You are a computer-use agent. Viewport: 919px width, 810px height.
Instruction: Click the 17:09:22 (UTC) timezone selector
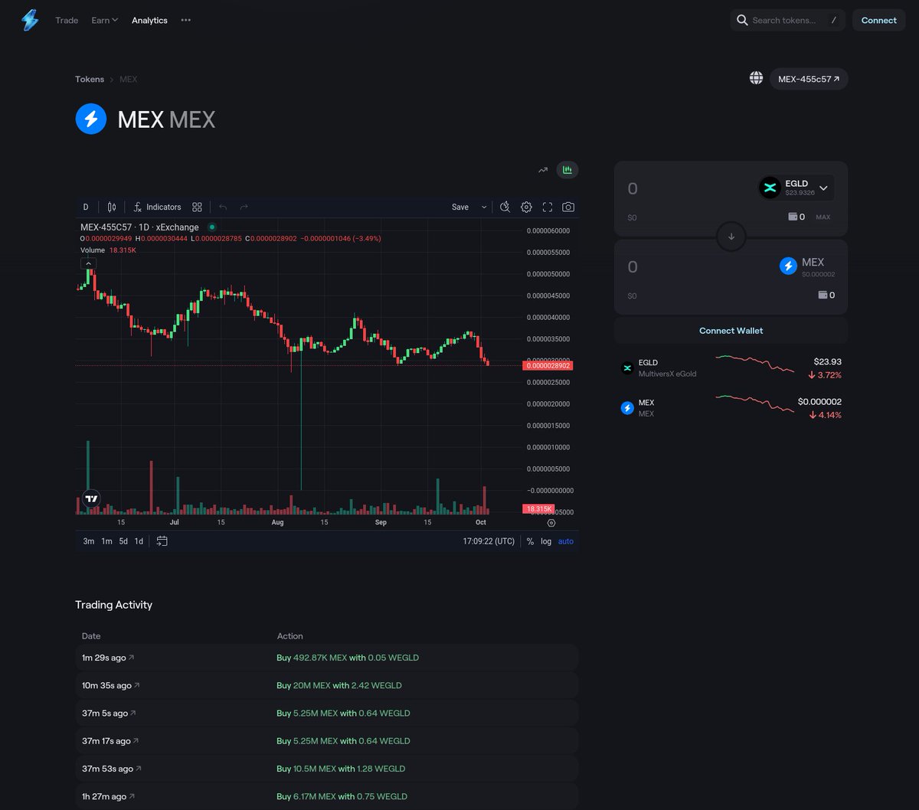tap(489, 541)
